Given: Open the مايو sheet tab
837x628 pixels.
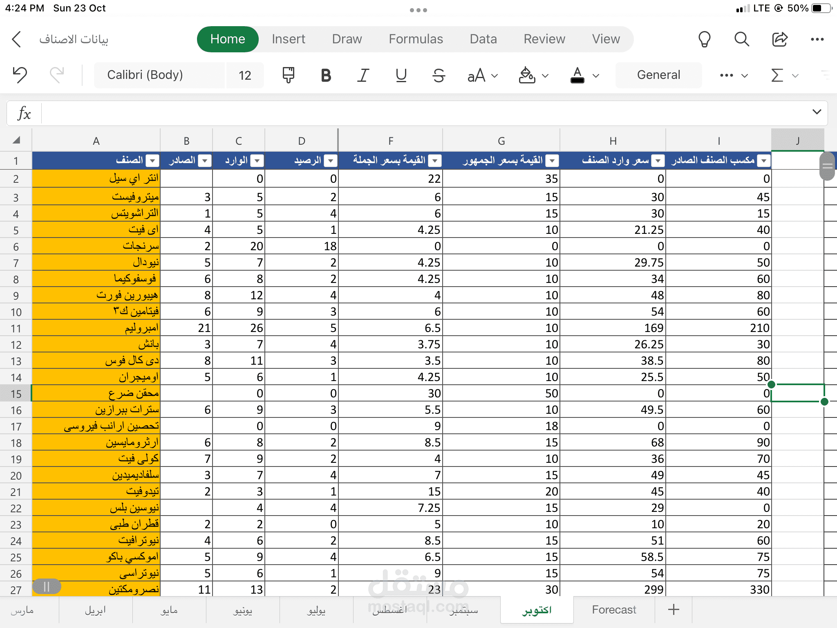Looking at the screenshot, I should click(169, 610).
